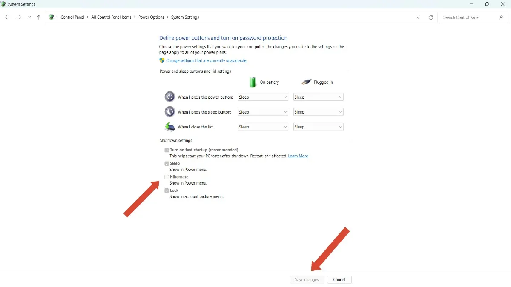The width and height of the screenshot is (511, 287).
Task: Click the Back navigation arrow
Action: (7, 17)
